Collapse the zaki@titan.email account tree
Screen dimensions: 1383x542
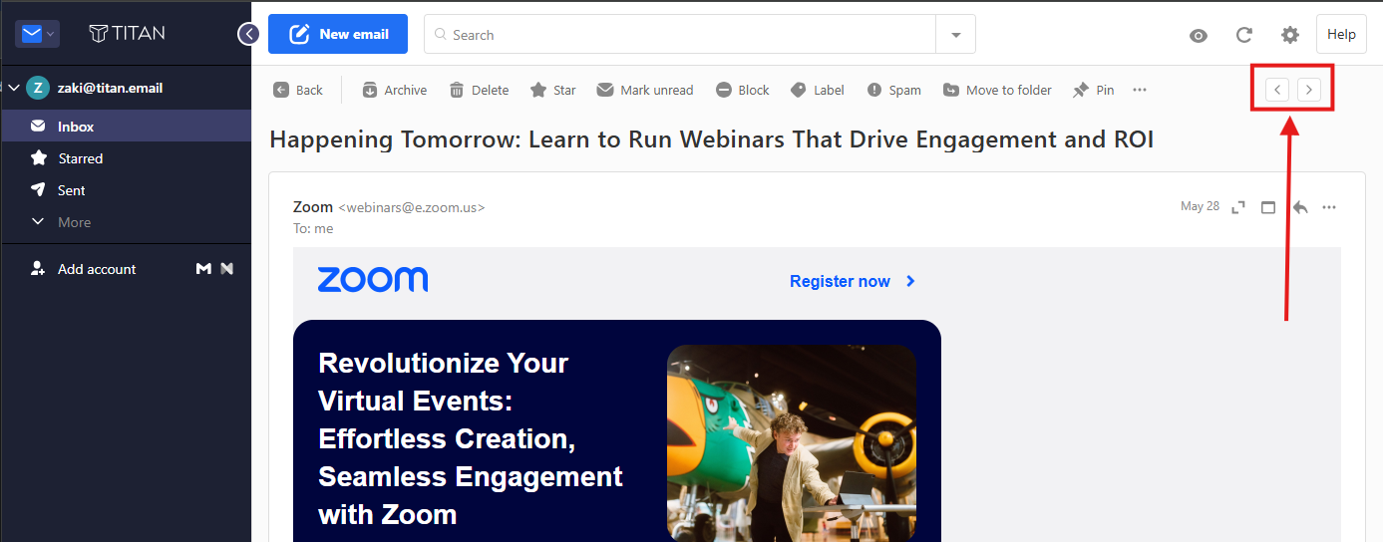click(x=14, y=88)
